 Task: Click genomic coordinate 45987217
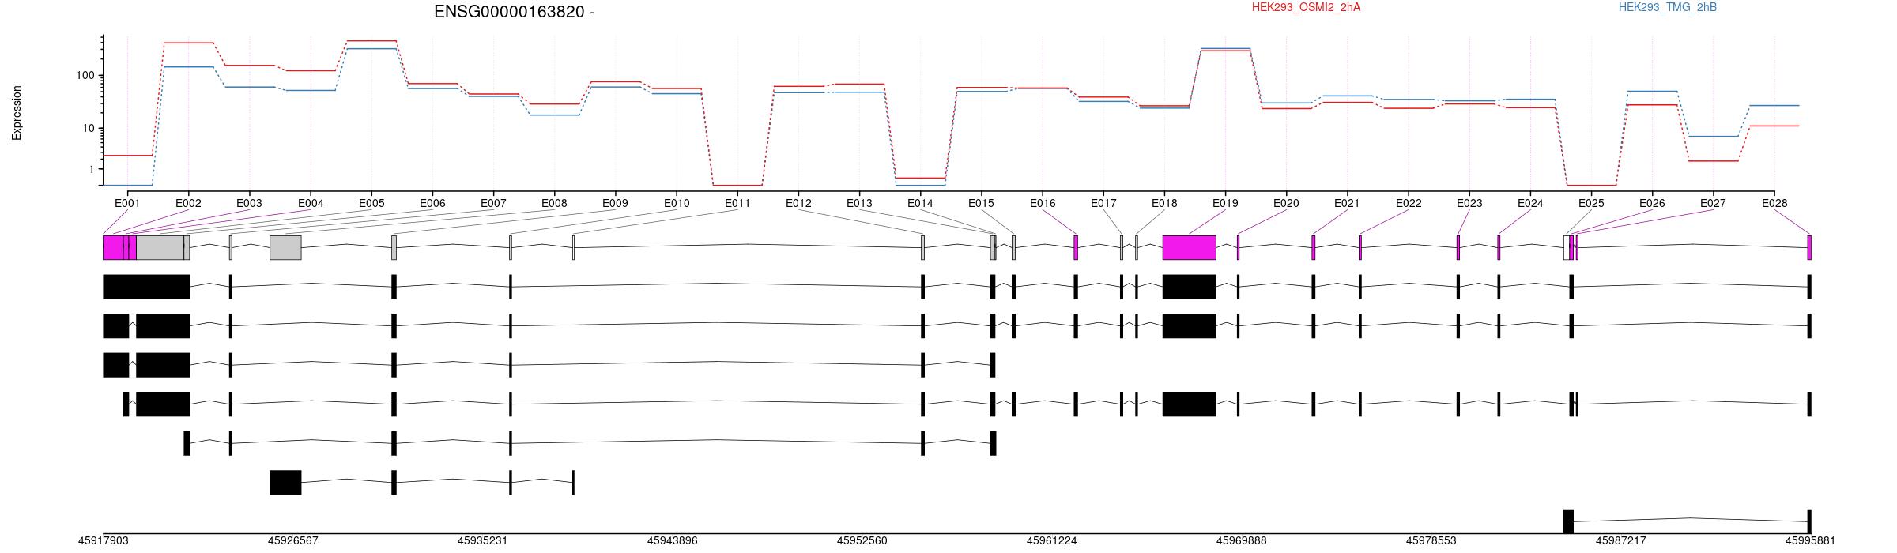1620,541
